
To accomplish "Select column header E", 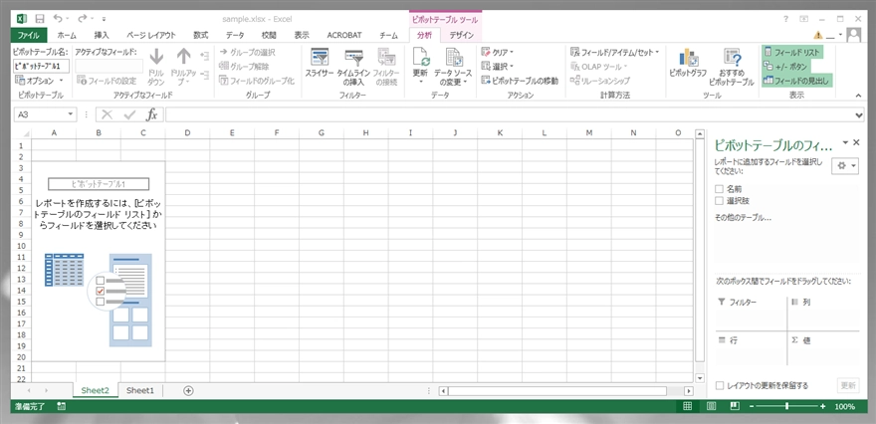I will tap(232, 133).
